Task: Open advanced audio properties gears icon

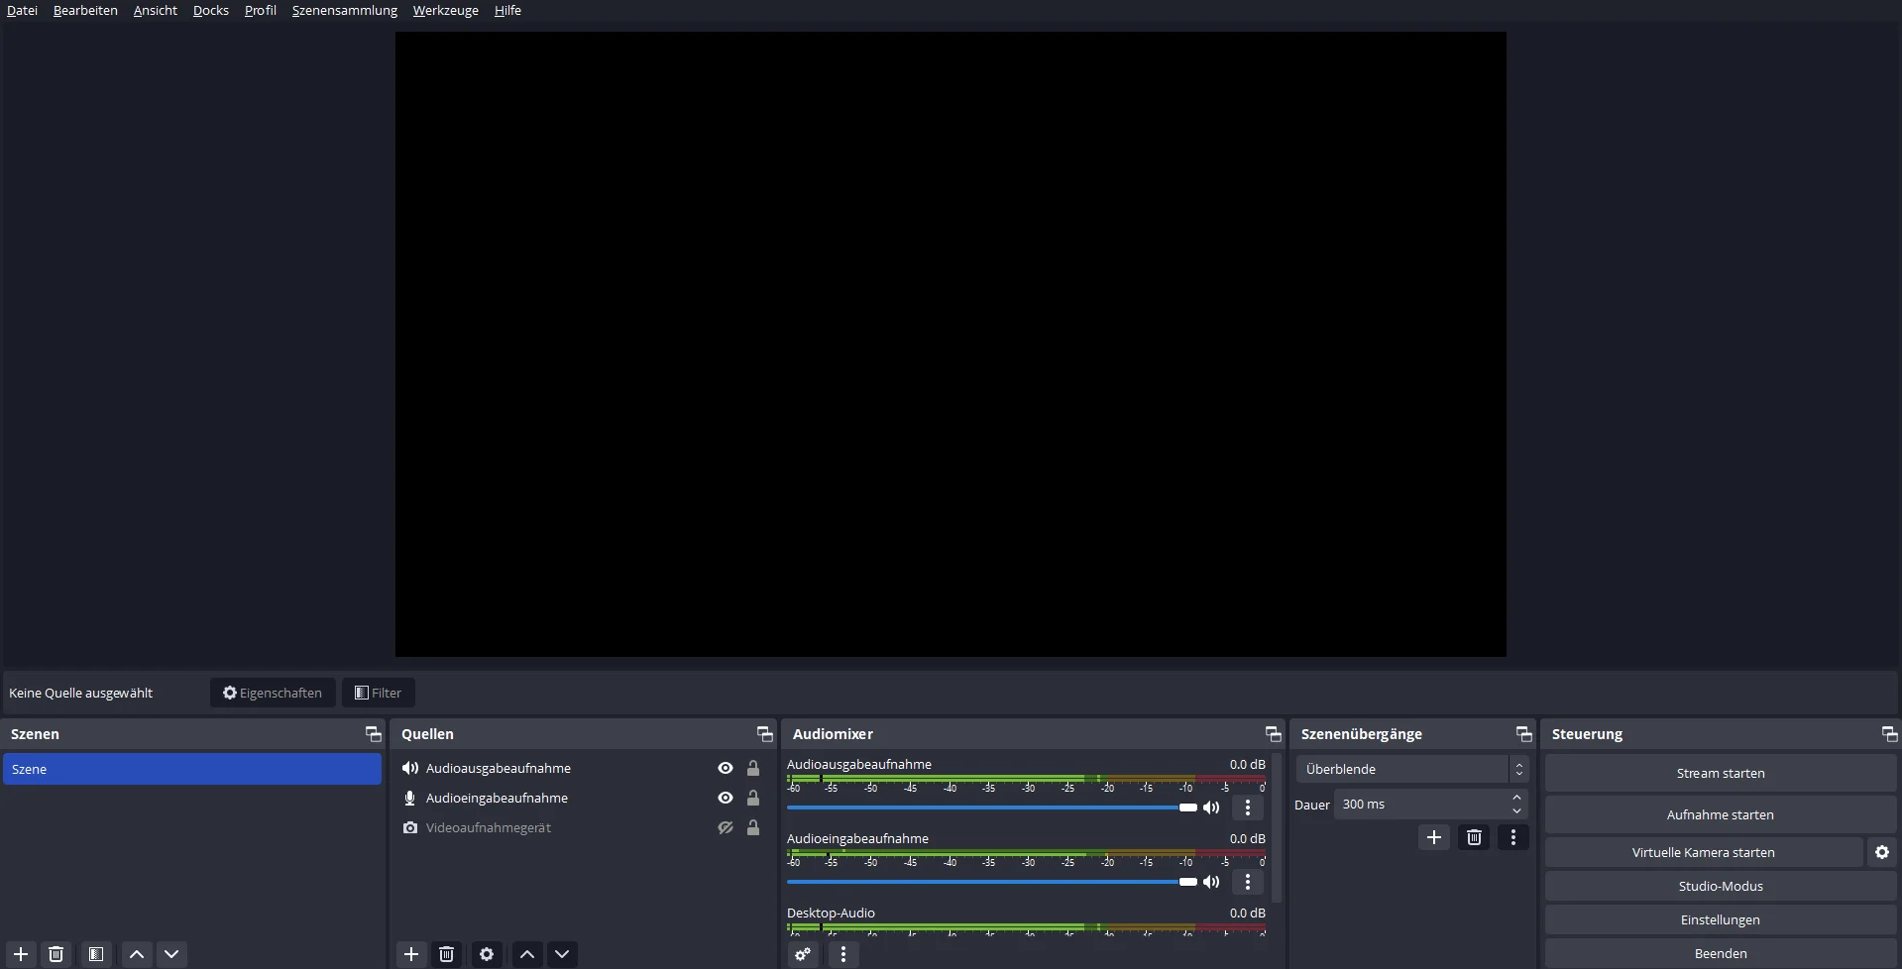Action: pyautogui.click(x=804, y=954)
